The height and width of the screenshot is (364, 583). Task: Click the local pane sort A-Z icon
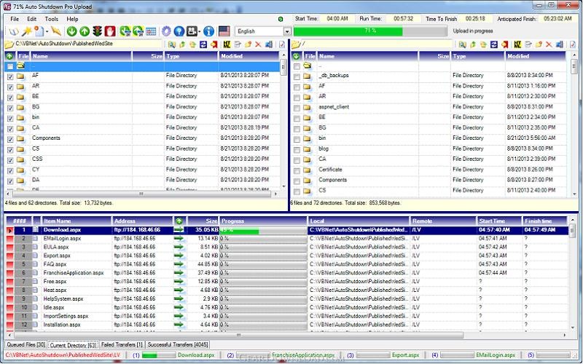227,44
